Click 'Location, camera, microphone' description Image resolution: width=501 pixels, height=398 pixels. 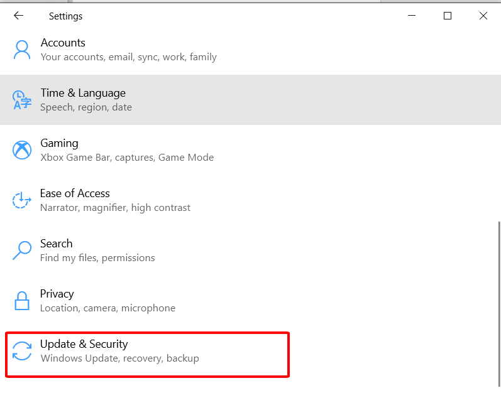pyautogui.click(x=107, y=308)
